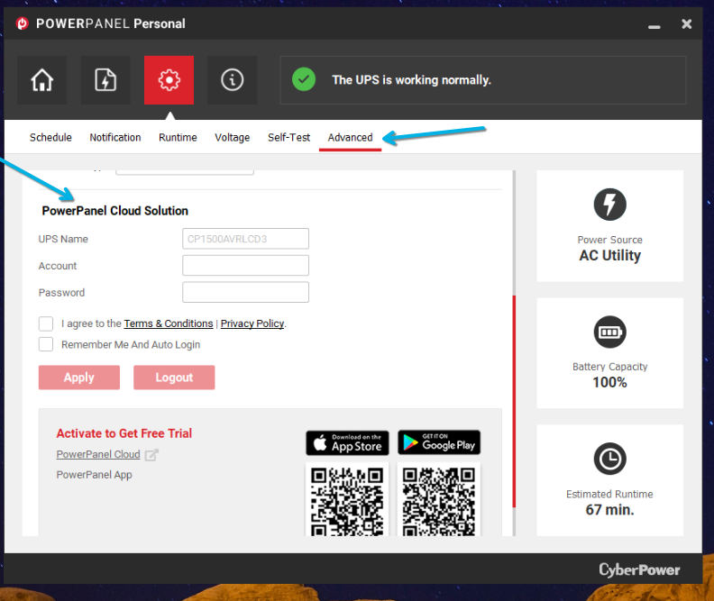
Task: Switch to the Notification tab
Action: click(115, 137)
